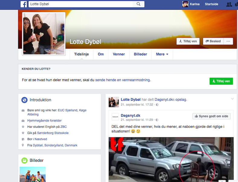Viewport: 238px width, 182px height.
Task: Click the green Billeder section icon
Action: (24, 161)
